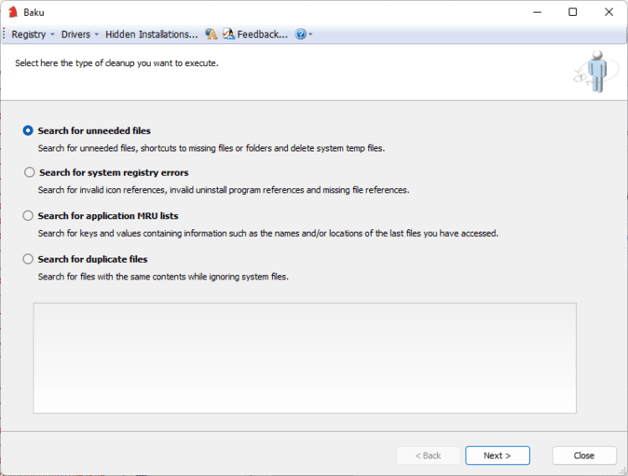Close the Baku window via title bar X
Image resolution: width=628 pixels, height=476 pixels.
click(609, 12)
